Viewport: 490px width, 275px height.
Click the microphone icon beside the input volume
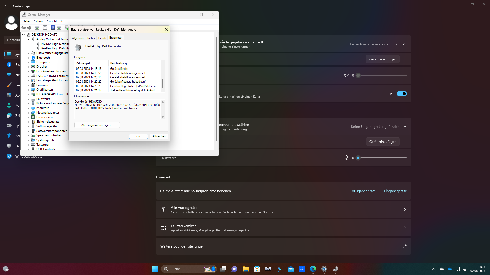[346, 158]
